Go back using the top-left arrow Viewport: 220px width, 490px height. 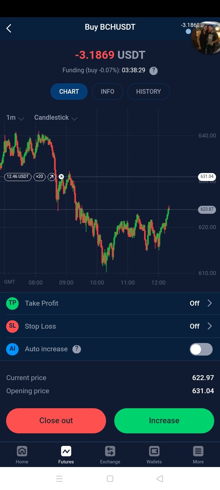(x=9, y=28)
